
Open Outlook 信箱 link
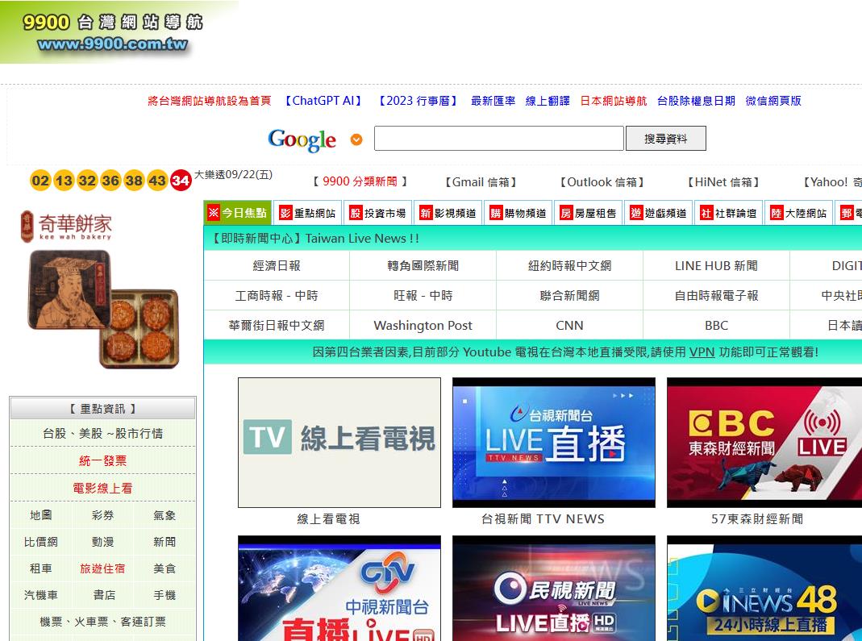coord(602,182)
